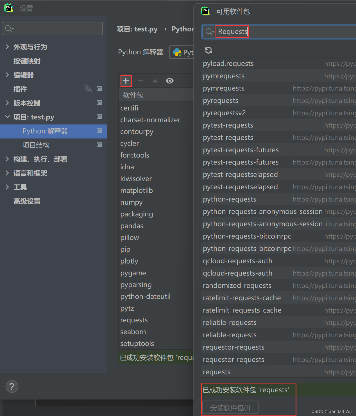356x416 pixels.
Task: Click the uninstall package minus icon
Action: pos(140,81)
